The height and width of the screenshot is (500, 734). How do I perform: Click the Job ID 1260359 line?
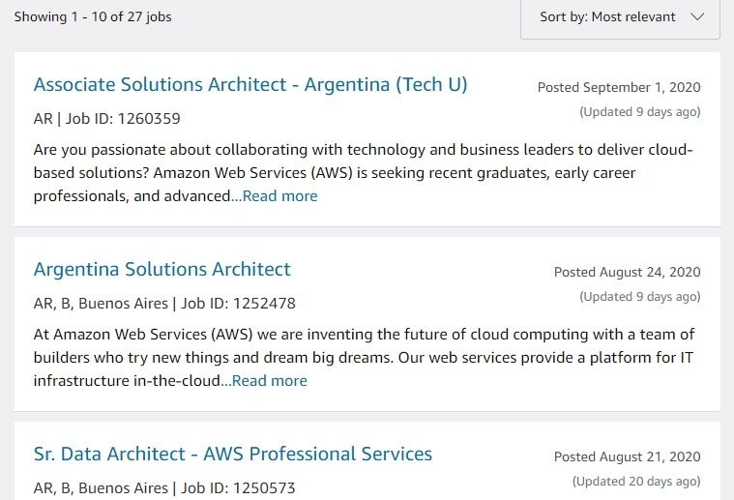pyautogui.click(x=106, y=119)
